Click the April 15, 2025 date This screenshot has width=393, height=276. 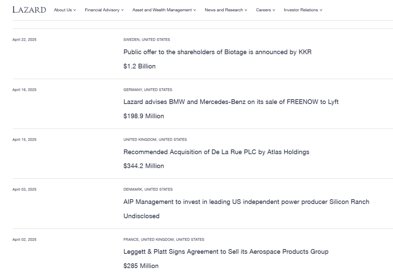(x=24, y=140)
